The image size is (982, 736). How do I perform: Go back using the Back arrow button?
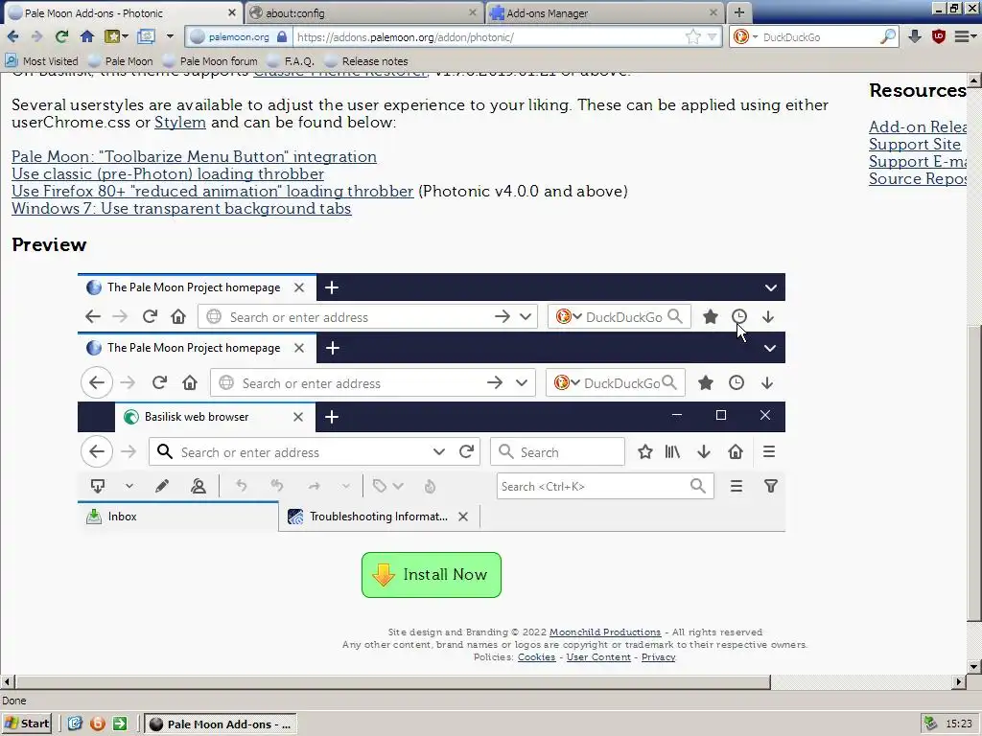tap(12, 37)
